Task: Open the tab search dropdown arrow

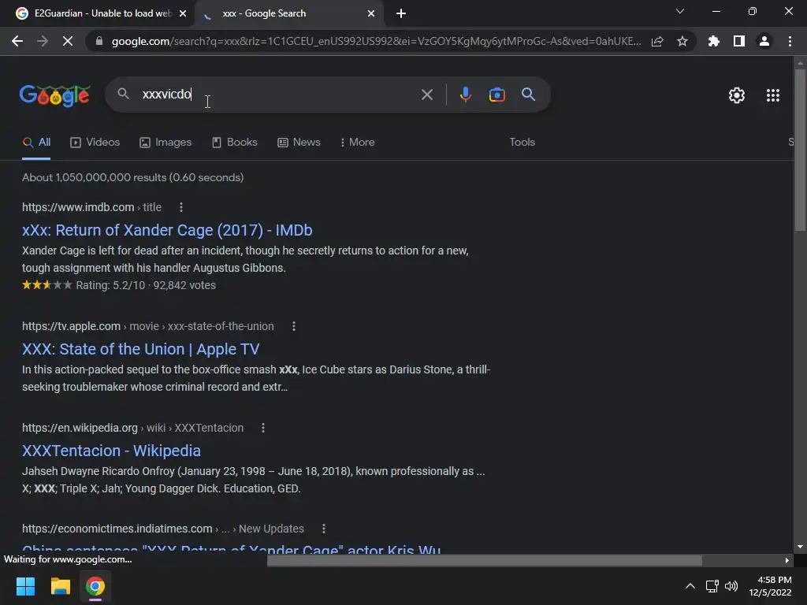Action: 680,11
